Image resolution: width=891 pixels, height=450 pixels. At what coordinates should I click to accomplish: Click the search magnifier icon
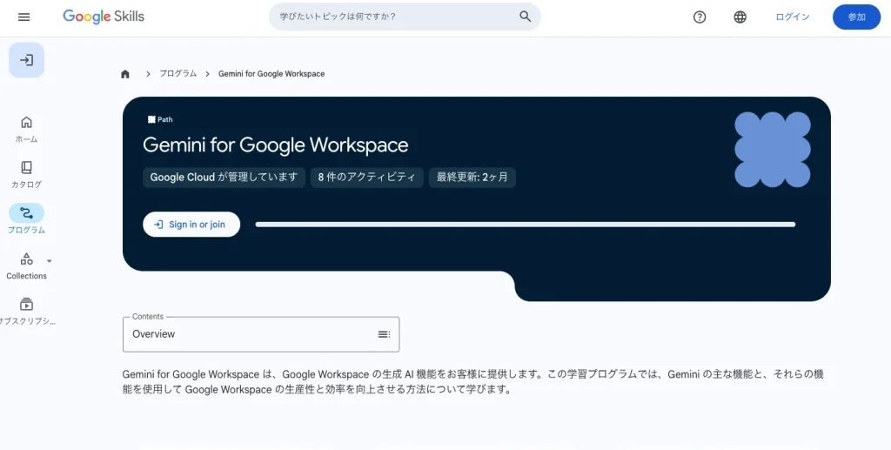(x=525, y=17)
